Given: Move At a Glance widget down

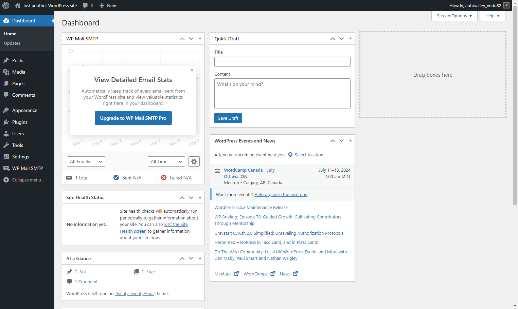Looking at the screenshot, I should coord(191,258).
